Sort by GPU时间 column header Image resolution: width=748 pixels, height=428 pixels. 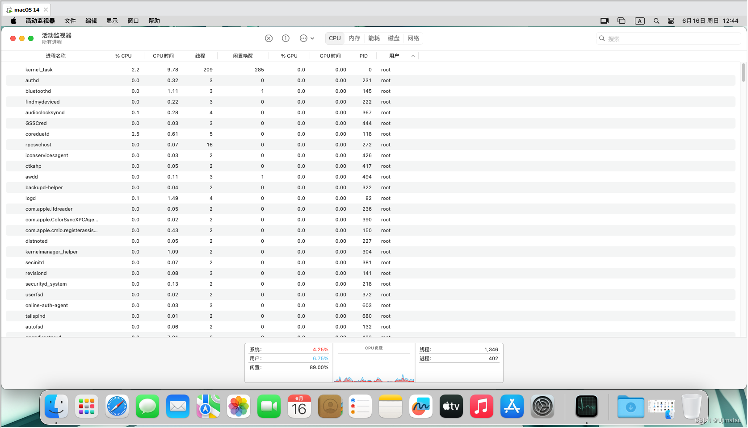point(330,56)
